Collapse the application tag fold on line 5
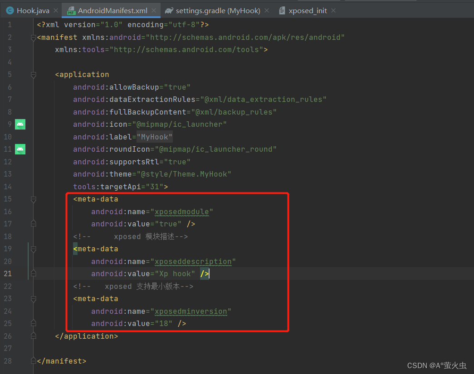Screen dimensions: 474x374 [34, 75]
